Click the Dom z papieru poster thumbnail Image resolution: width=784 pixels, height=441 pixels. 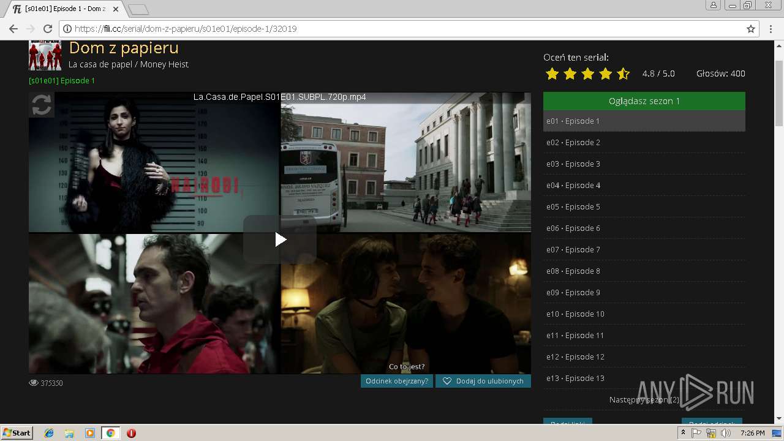45,55
